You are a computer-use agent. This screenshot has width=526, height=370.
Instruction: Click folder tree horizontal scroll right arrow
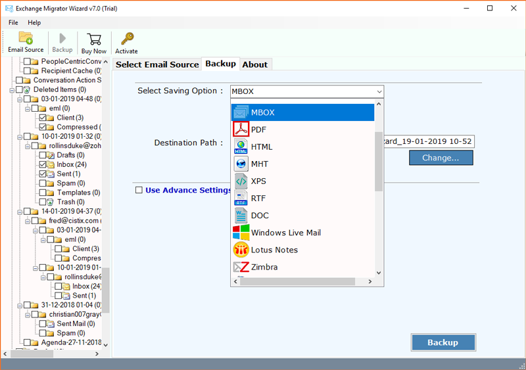click(x=97, y=354)
